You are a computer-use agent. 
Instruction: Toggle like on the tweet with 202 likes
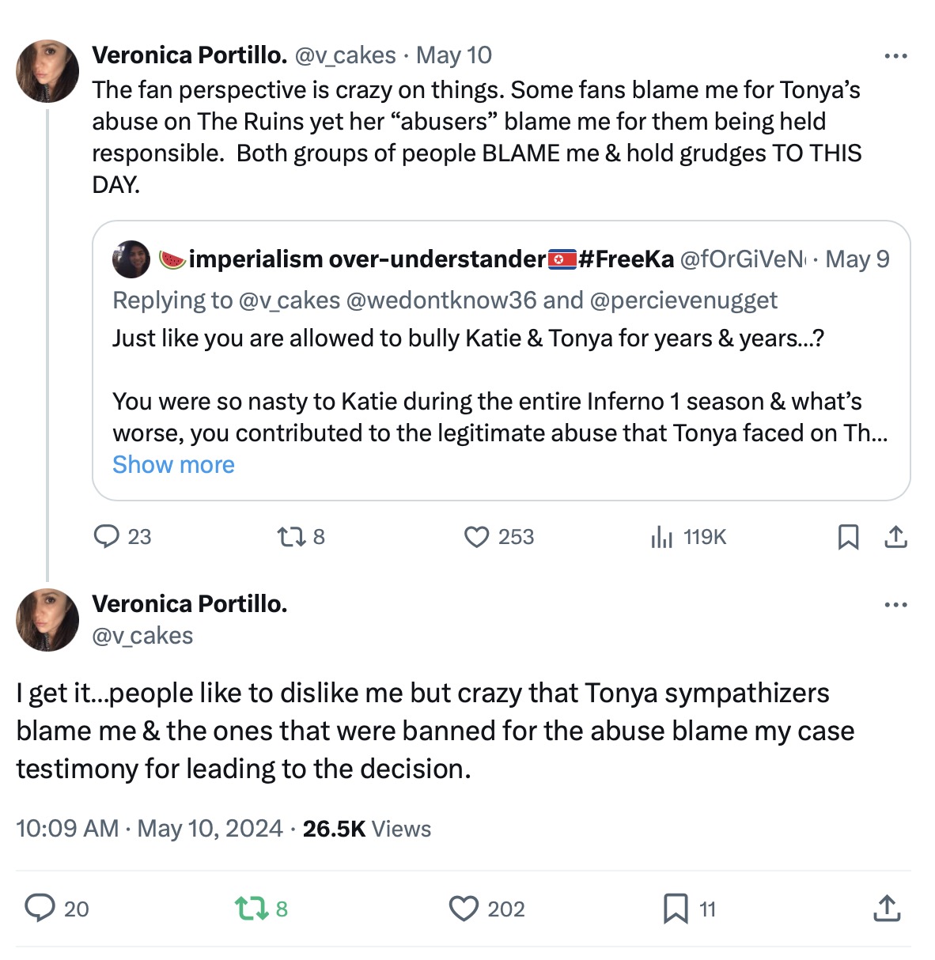click(464, 908)
